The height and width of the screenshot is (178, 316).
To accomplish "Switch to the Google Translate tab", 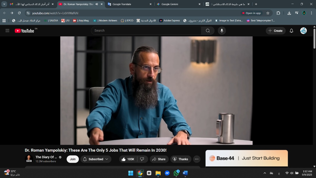I will pos(130,4).
